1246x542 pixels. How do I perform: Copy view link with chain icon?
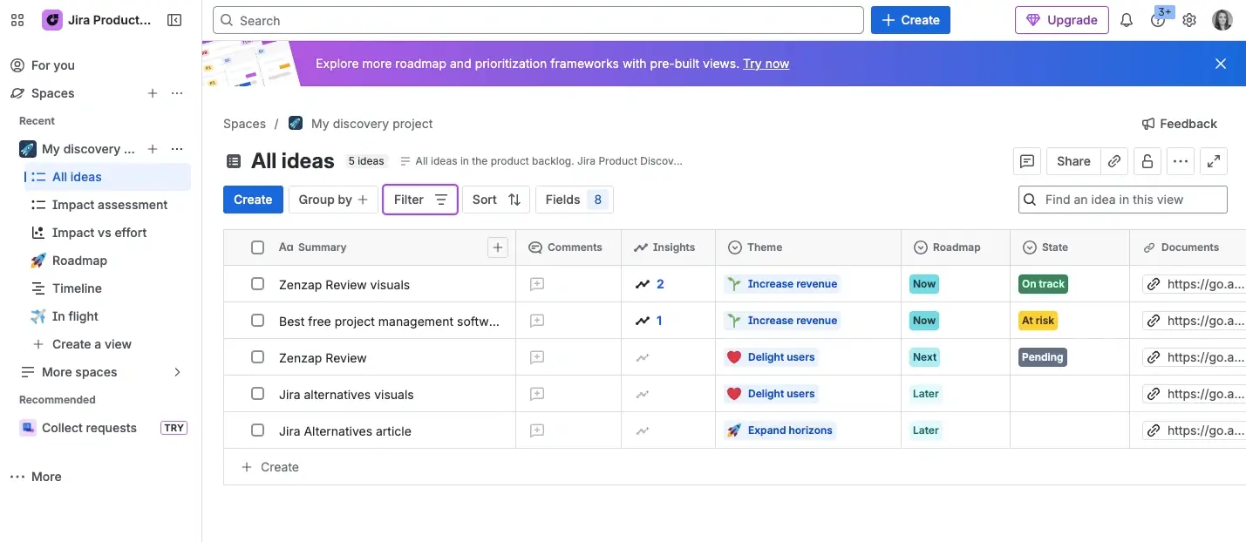coord(1114,161)
